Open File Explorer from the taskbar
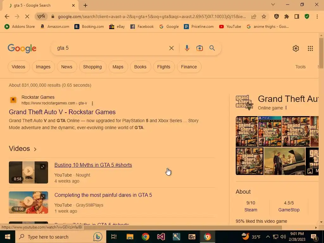Viewport: 324px width, 243px height. click(130, 237)
